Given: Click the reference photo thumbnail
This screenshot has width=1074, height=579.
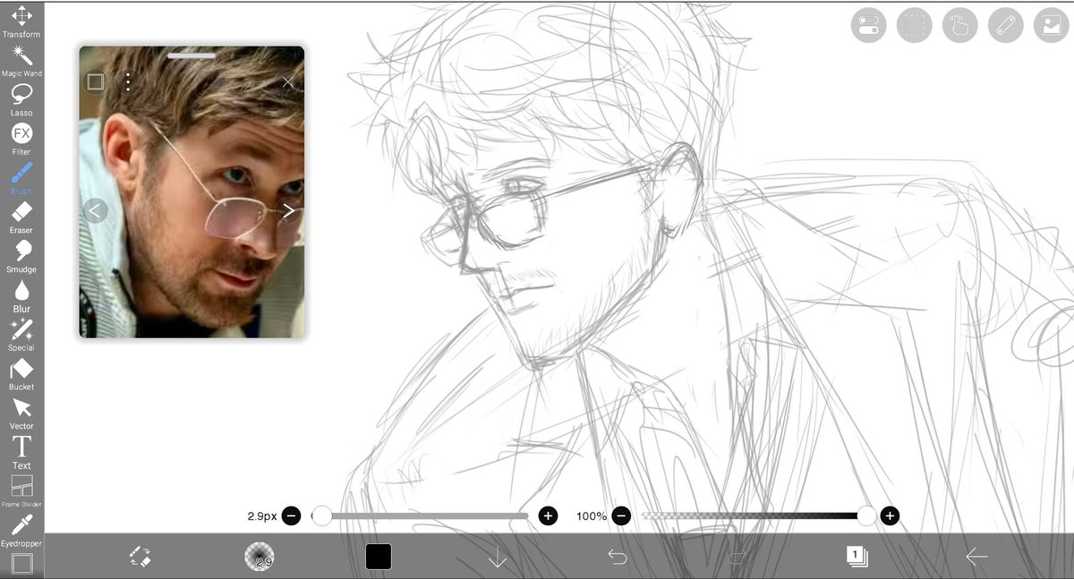Looking at the screenshot, I should click(x=192, y=192).
